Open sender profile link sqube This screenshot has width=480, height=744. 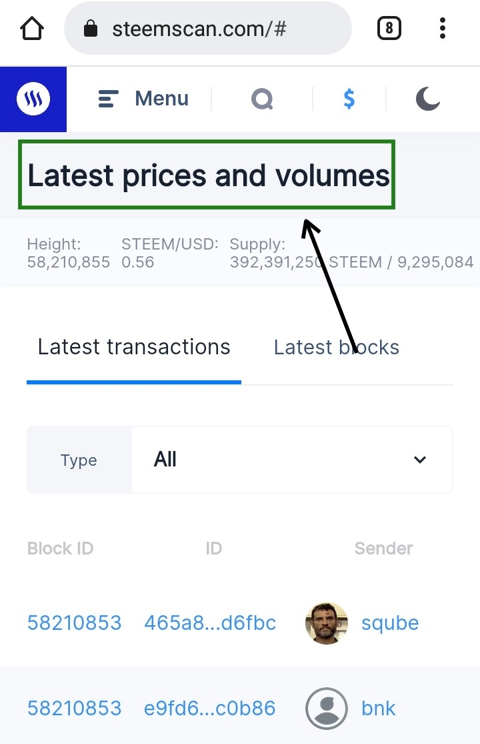click(390, 623)
